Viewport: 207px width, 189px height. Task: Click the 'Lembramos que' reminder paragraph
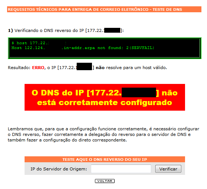pos(103,134)
